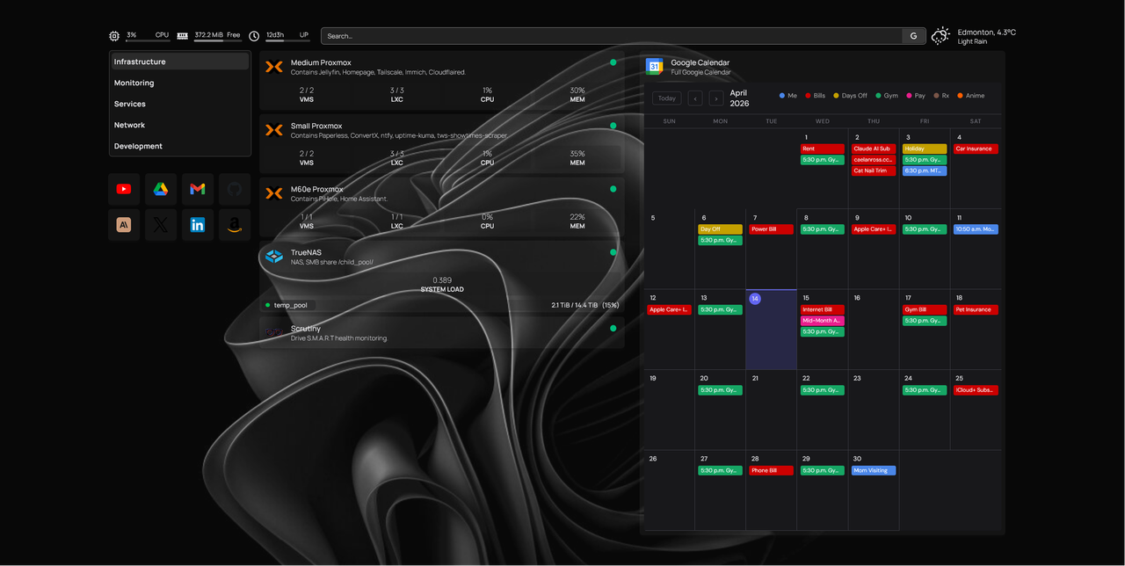Viewport: 1125px width, 566px height.
Task: Open the Internet Bill event
Action: (x=822, y=309)
